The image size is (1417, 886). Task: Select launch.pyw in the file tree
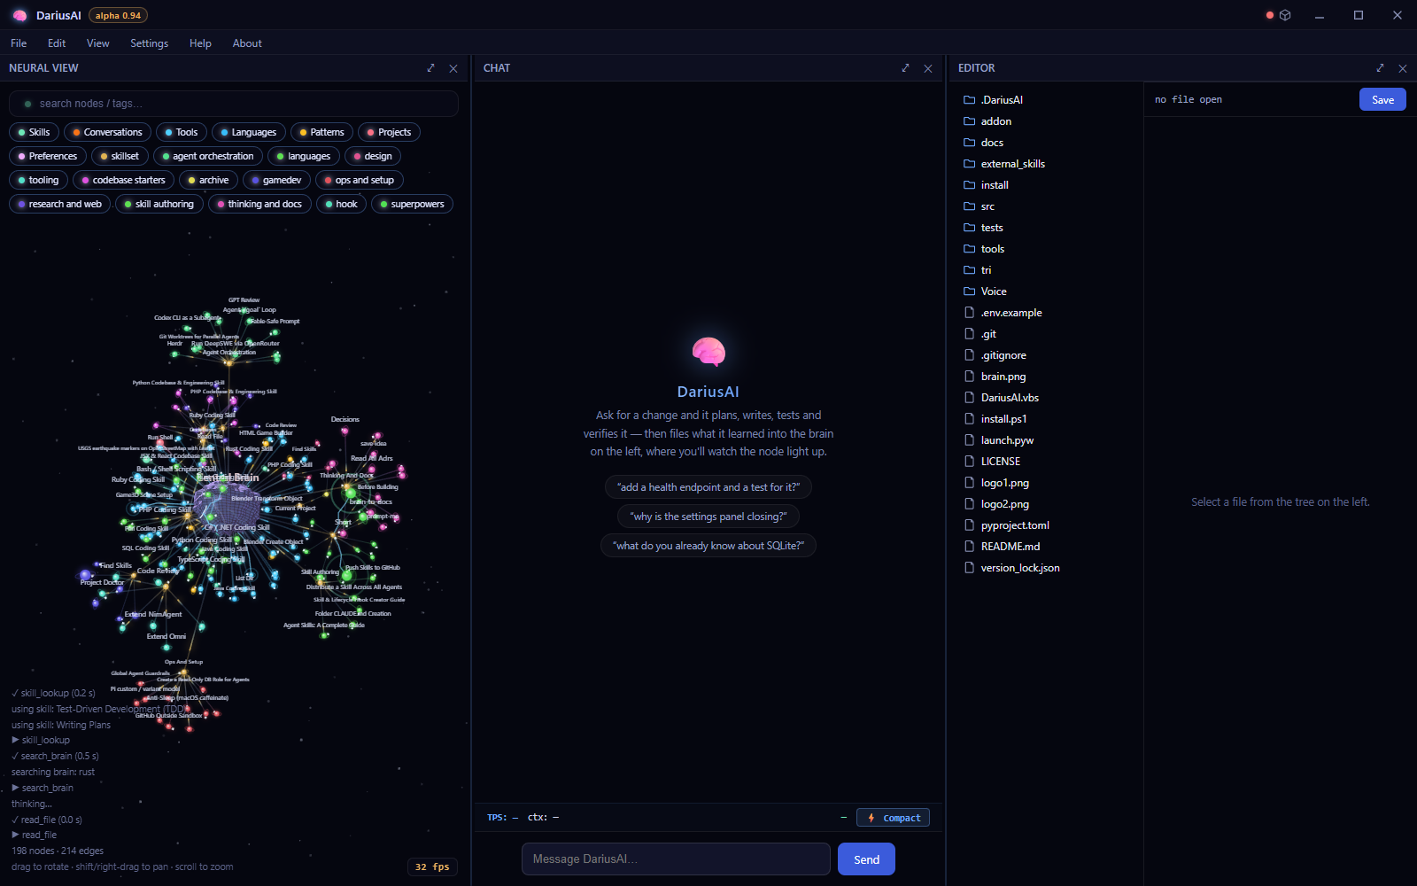1007,440
